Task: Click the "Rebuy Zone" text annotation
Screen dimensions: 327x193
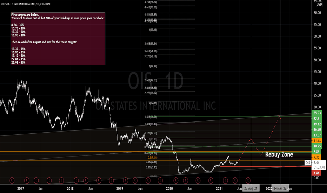Action: tap(279, 154)
